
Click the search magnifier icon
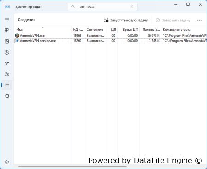(x=73, y=6)
